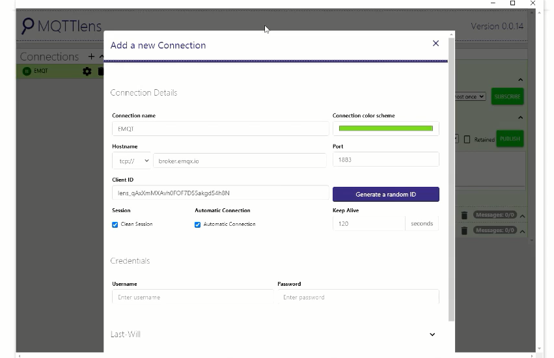
Task: Click the Username input field
Action: (x=193, y=297)
